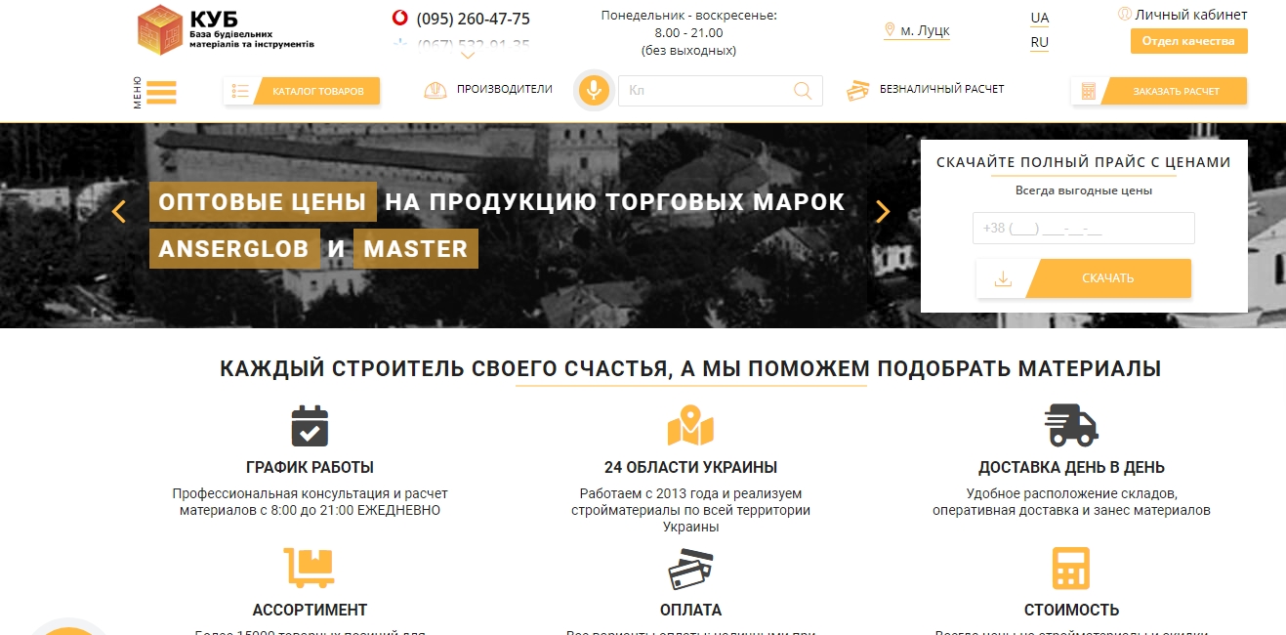Click the calendar График работы icon
Viewport: 1286px width, 635px height.
pos(310,426)
